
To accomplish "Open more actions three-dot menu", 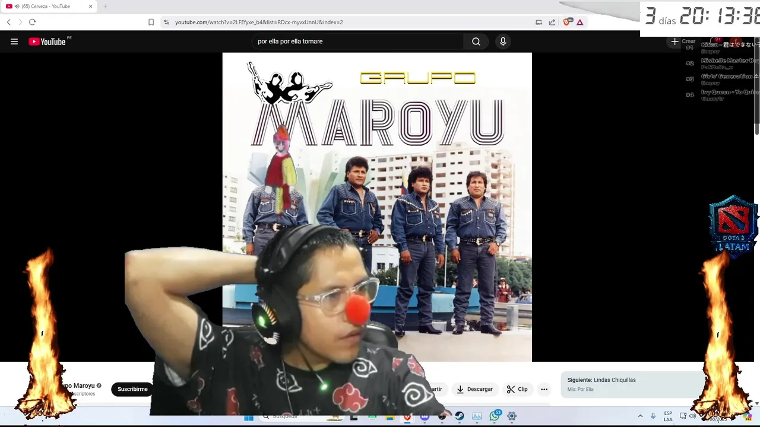I will pos(544,389).
